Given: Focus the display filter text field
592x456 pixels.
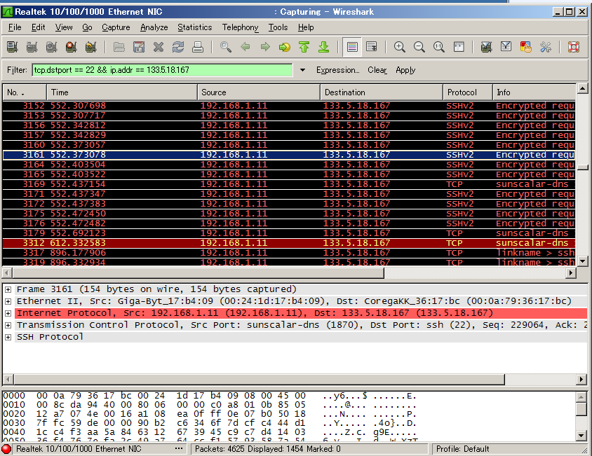Looking at the screenshot, I should pyautogui.click(x=162, y=70).
